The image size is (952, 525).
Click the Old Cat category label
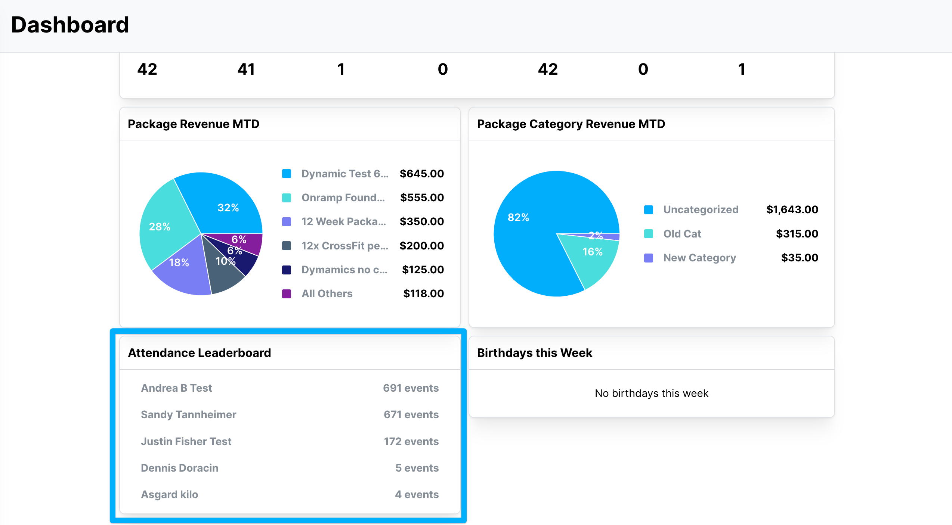point(682,234)
